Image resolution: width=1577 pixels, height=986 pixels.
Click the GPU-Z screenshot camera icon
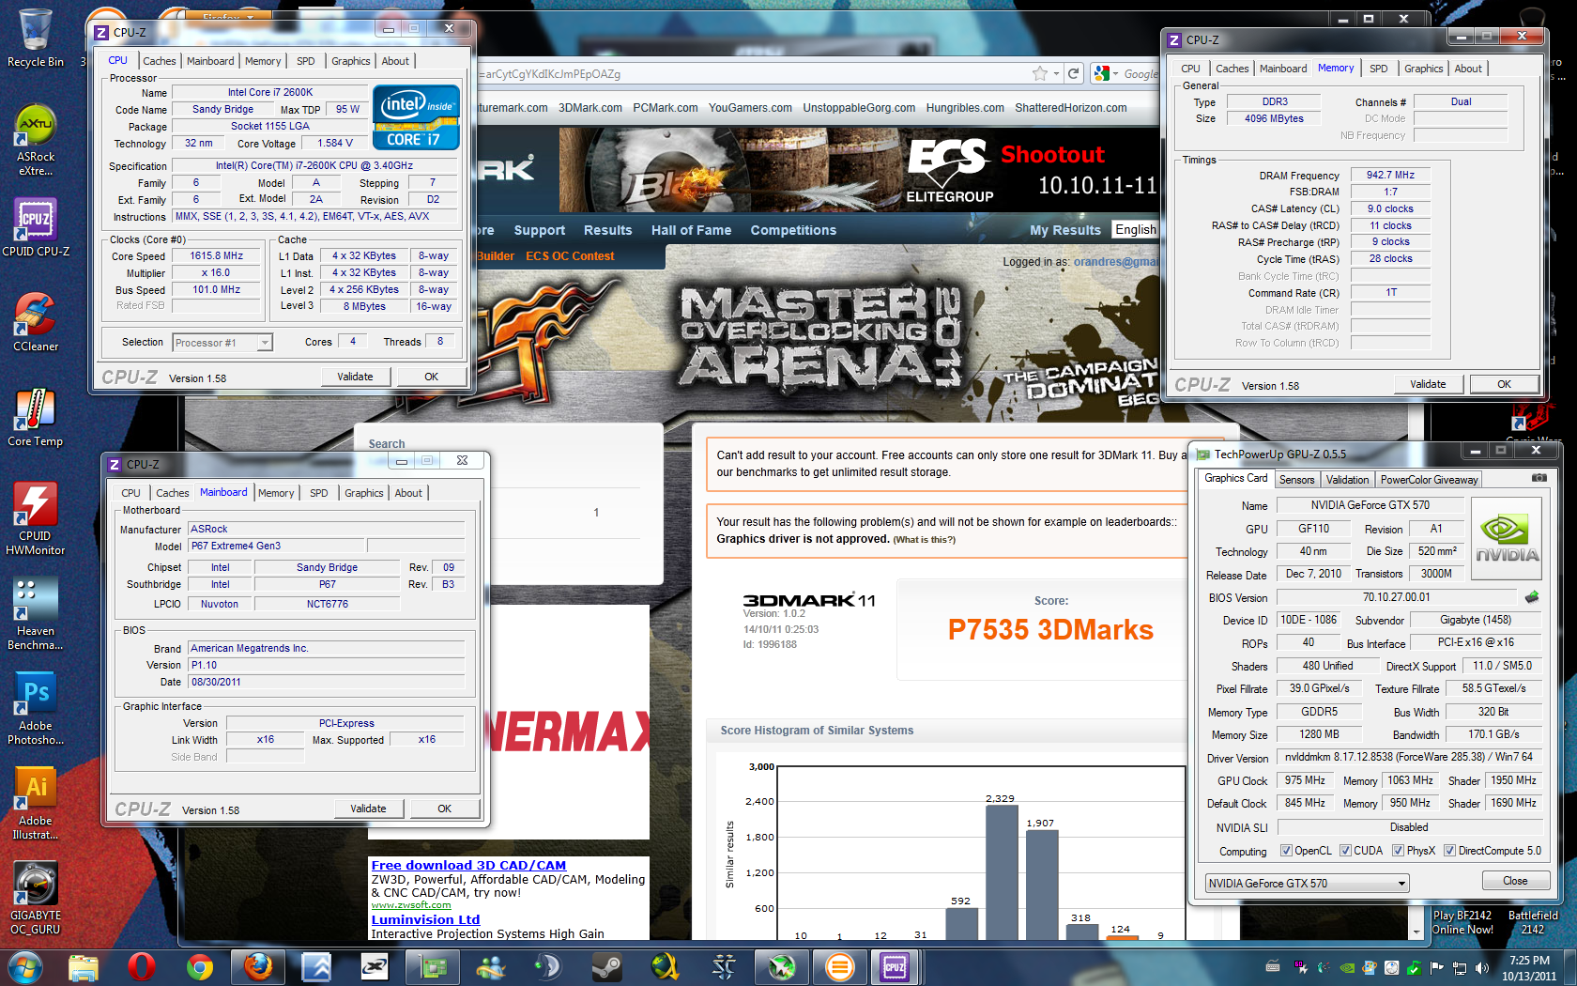click(1539, 478)
